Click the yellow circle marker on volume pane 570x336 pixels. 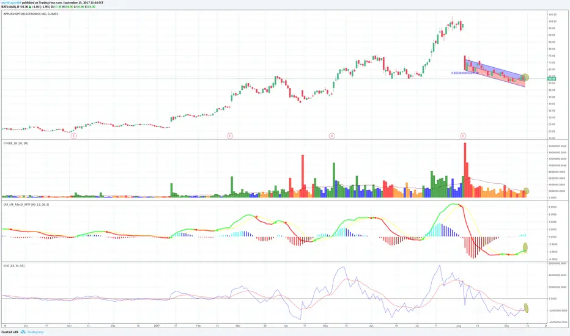coord(525,191)
